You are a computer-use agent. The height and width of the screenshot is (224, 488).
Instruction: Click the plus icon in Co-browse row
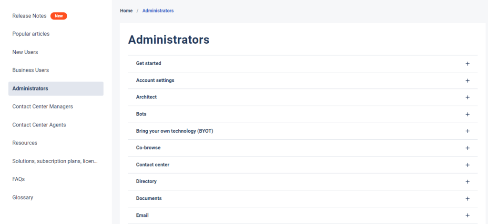tap(467, 148)
